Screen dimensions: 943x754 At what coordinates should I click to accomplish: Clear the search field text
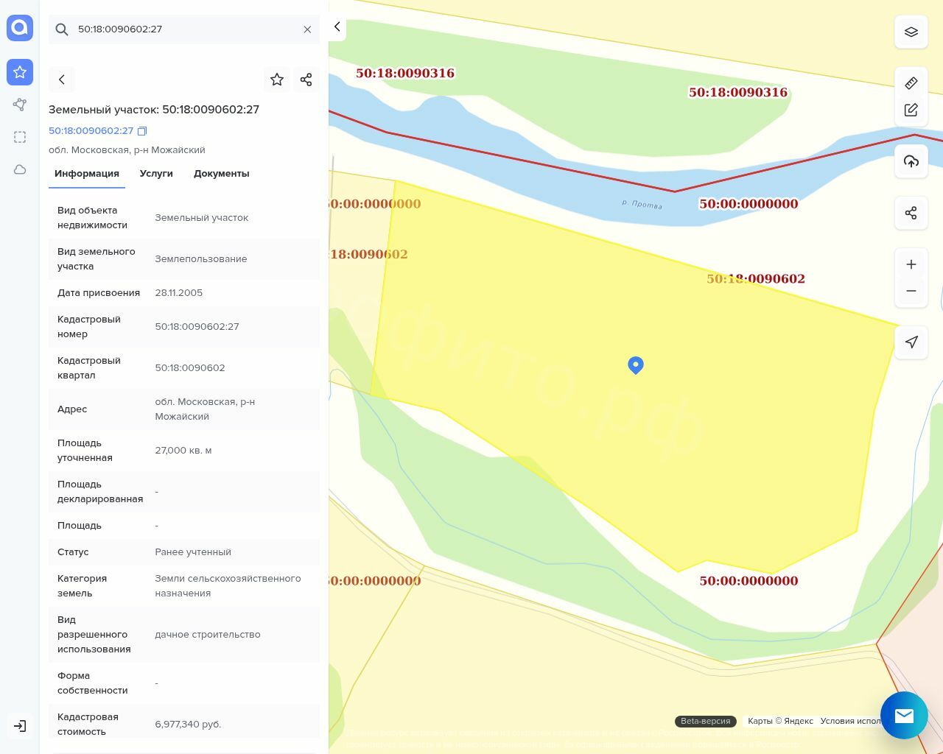[x=307, y=29]
